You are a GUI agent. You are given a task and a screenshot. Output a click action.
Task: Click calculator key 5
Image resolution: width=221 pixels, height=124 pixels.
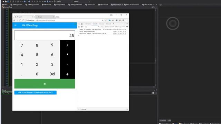click(37, 55)
